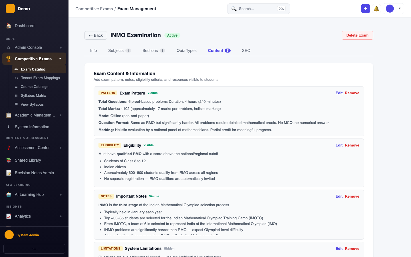This screenshot has height=257, width=411.
Task: Click the AI Learning Hub robot icon
Action: pos(9,194)
